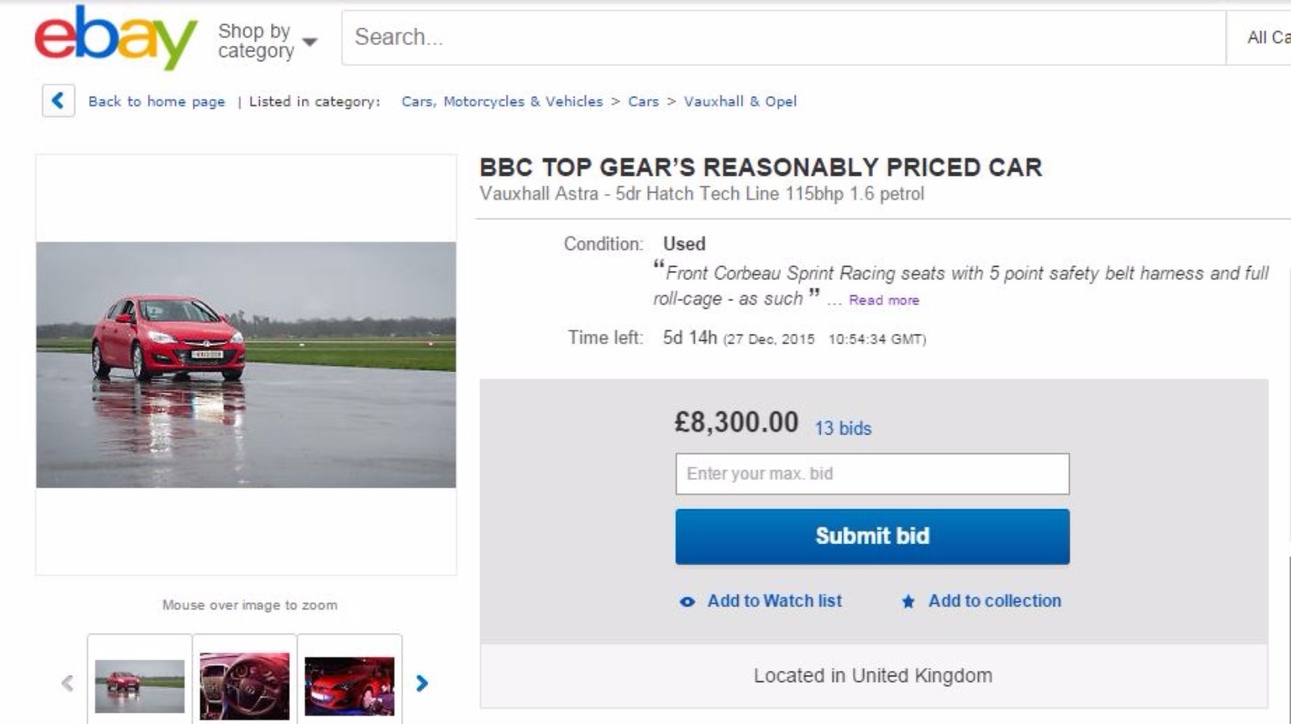Click the eBay search box
1291x724 pixels.
click(x=783, y=38)
